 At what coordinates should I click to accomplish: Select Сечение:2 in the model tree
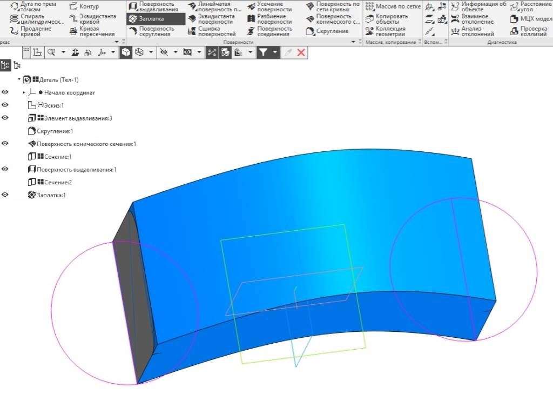coord(50,182)
